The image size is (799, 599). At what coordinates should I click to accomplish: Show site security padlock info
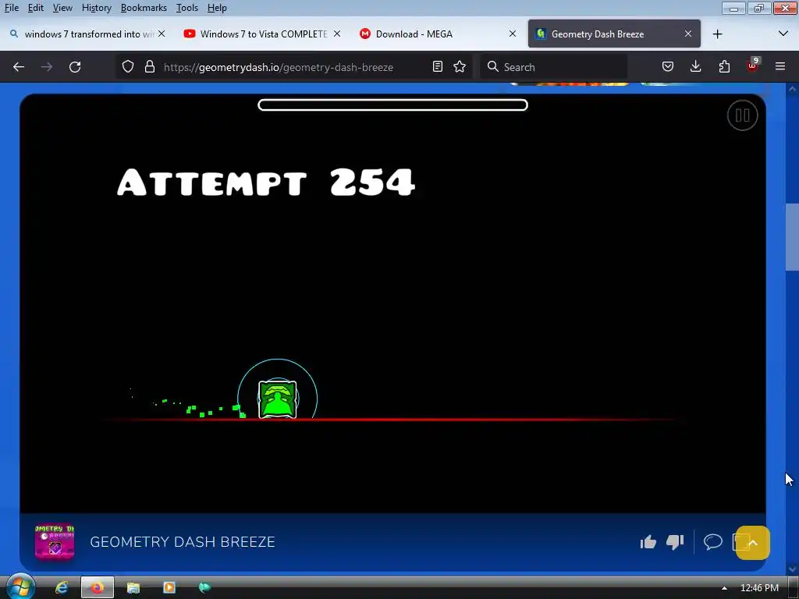pyautogui.click(x=149, y=67)
